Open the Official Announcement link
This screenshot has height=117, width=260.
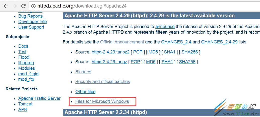(x=122, y=42)
